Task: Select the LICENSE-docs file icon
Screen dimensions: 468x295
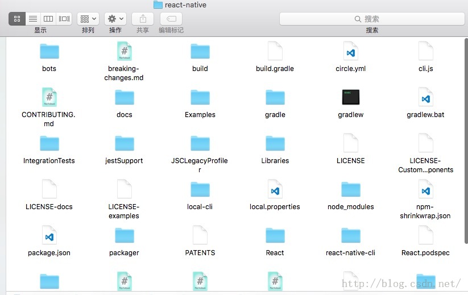Action: pyautogui.click(x=49, y=189)
